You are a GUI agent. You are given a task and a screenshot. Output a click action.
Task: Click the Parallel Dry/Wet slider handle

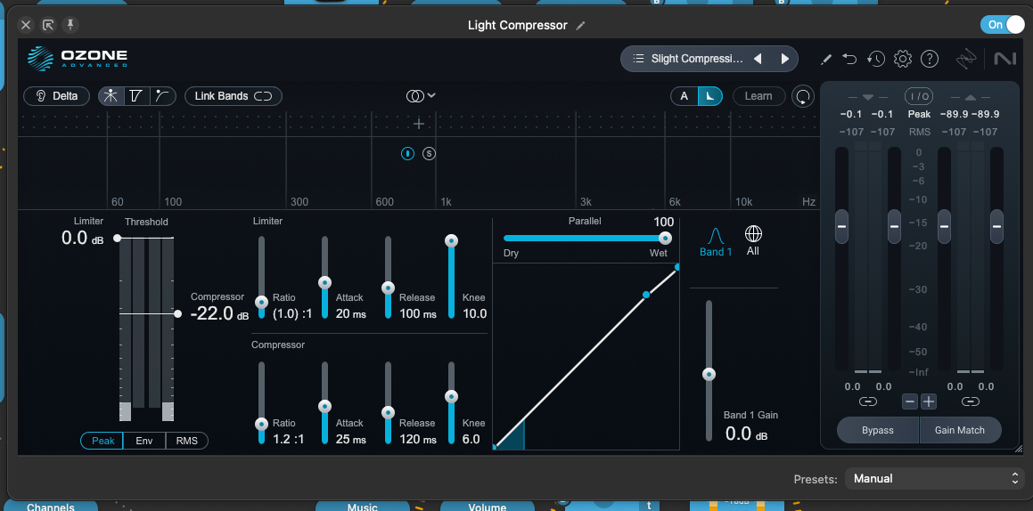tap(666, 238)
